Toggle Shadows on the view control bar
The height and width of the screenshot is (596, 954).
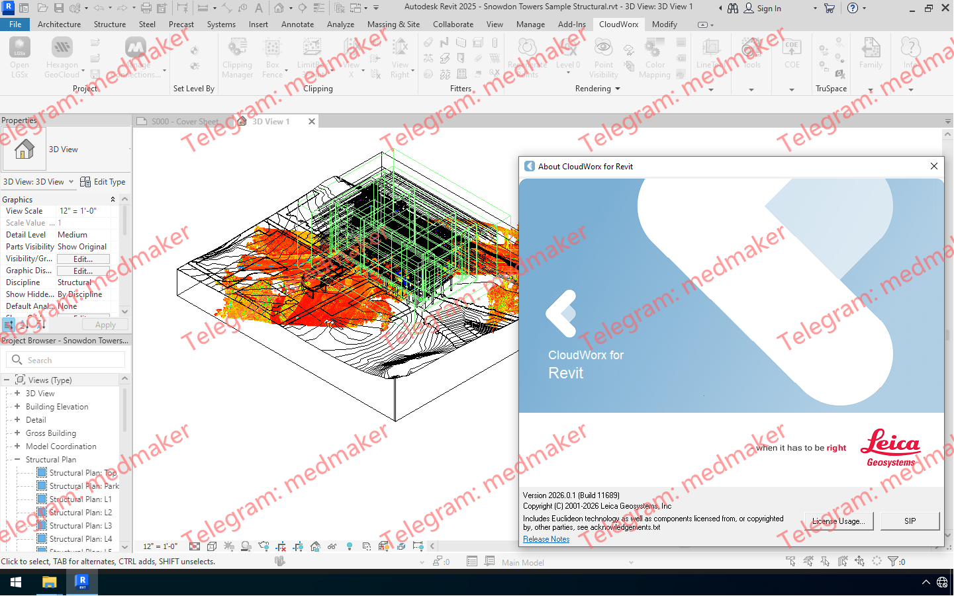click(x=246, y=546)
